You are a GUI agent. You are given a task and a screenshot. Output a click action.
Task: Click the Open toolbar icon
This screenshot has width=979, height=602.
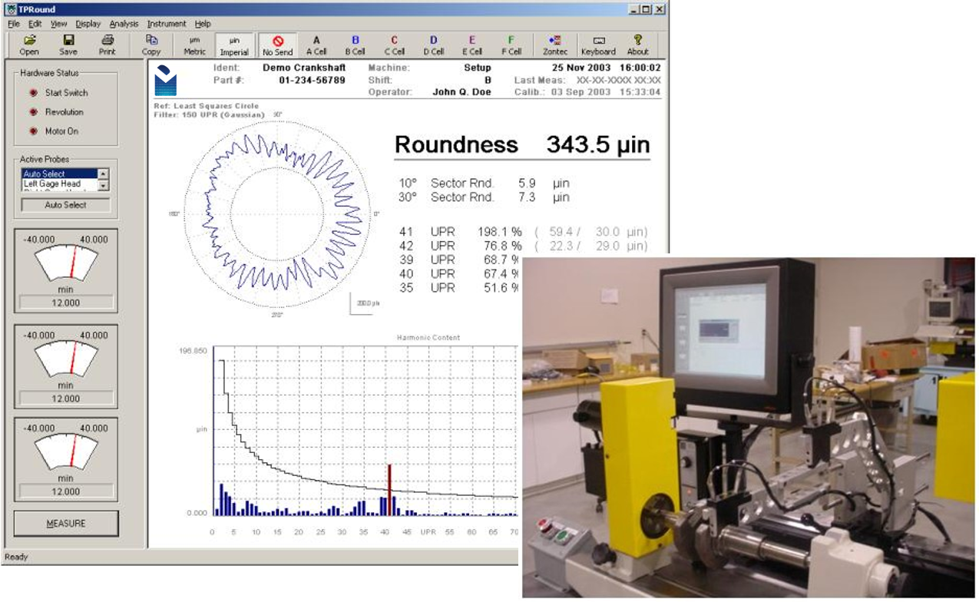(x=29, y=45)
